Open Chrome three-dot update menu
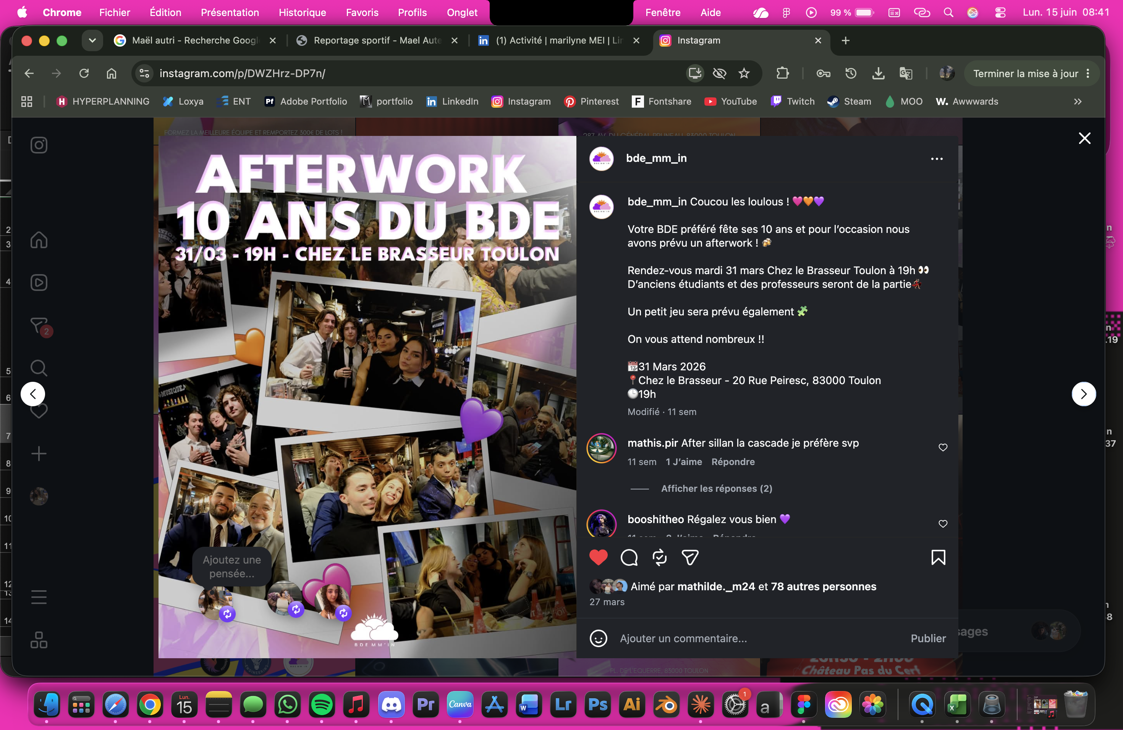Image resolution: width=1123 pixels, height=730 pixels. tap(1087, 73)
